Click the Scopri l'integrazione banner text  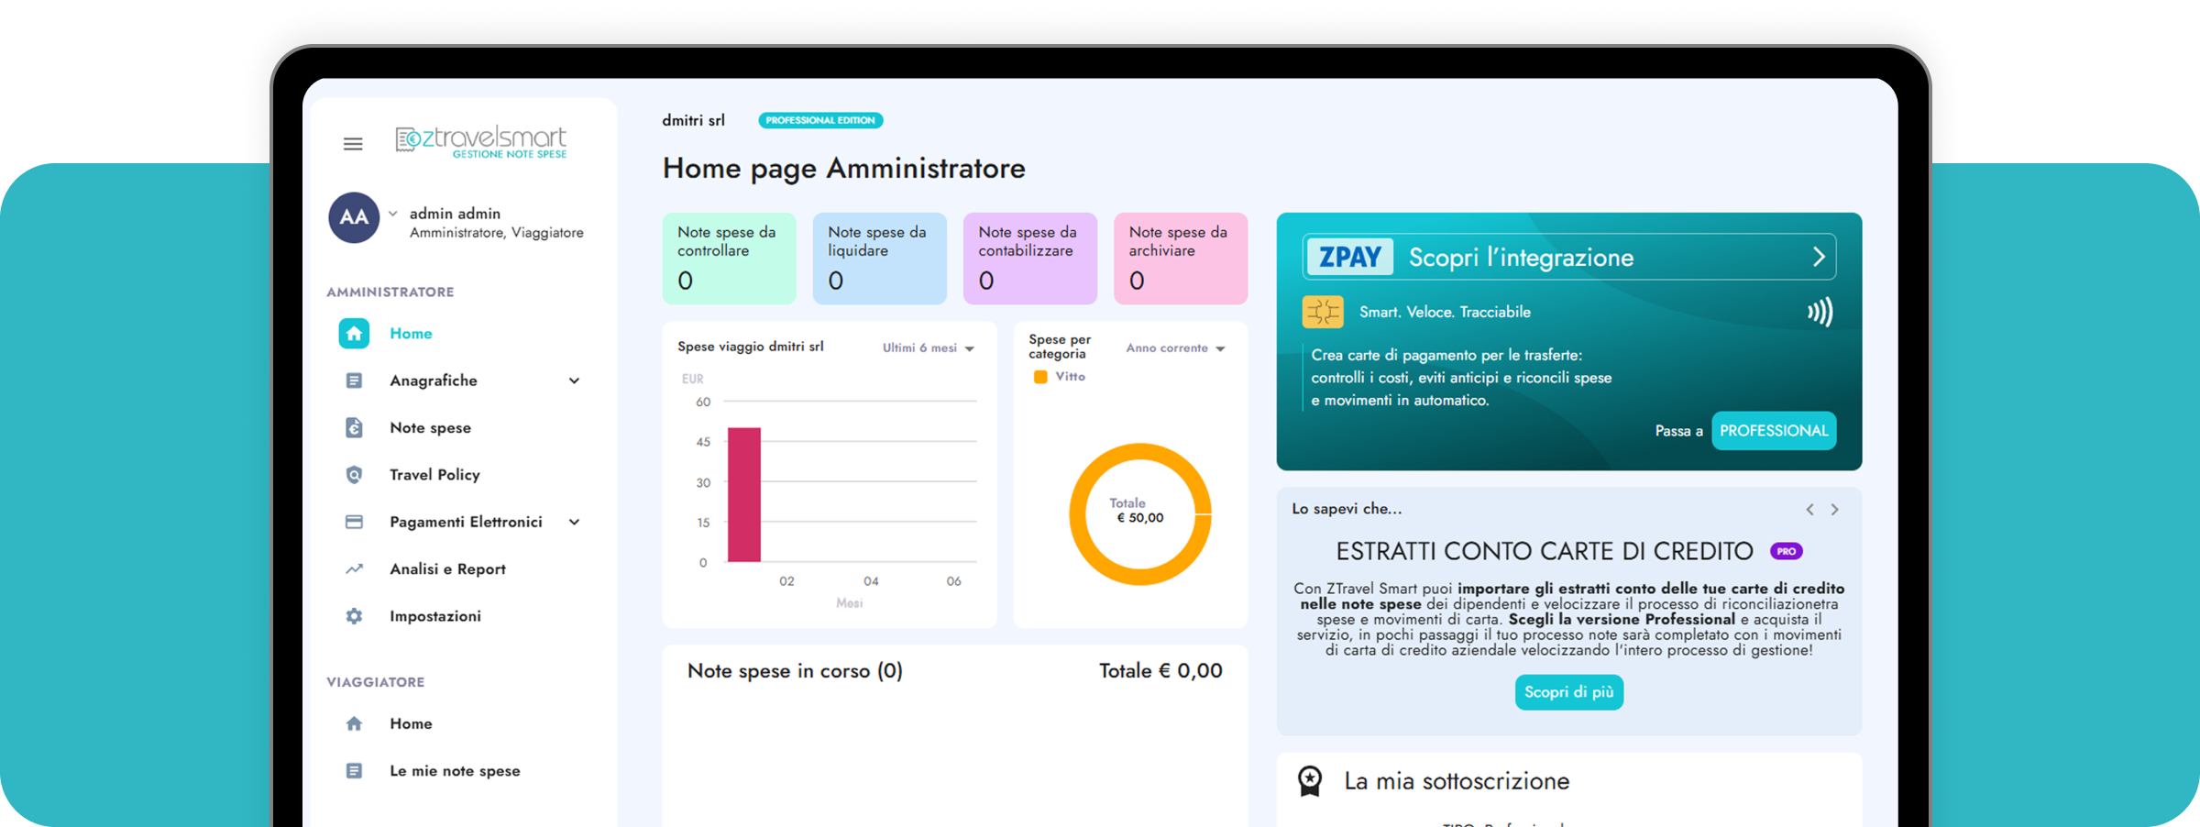1521,258
